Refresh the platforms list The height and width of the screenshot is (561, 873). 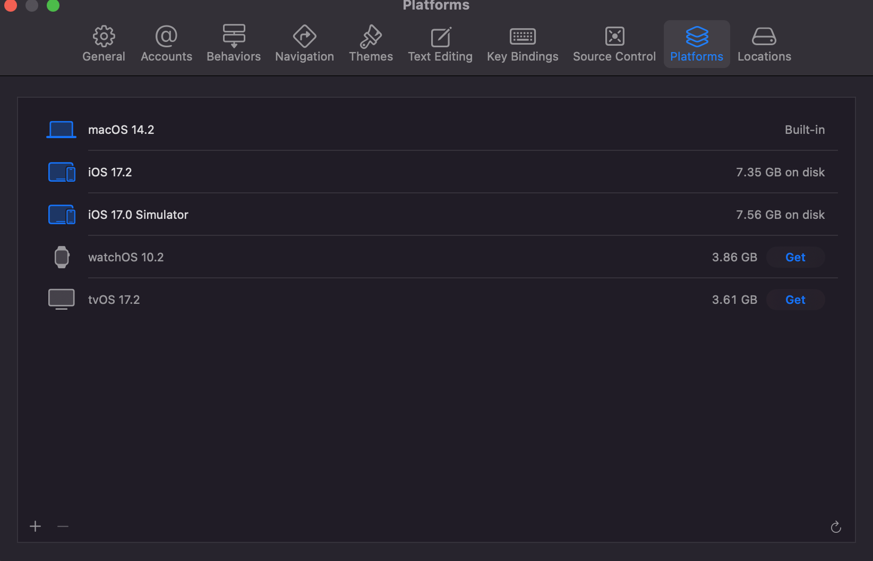836,526
